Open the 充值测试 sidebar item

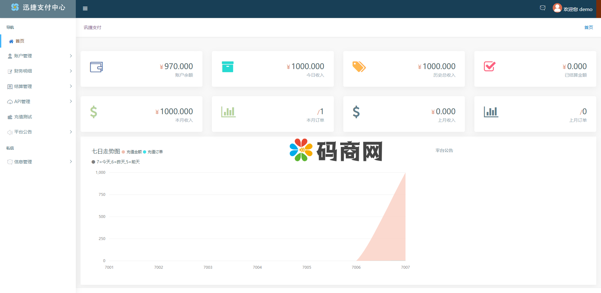pos(23,117)
